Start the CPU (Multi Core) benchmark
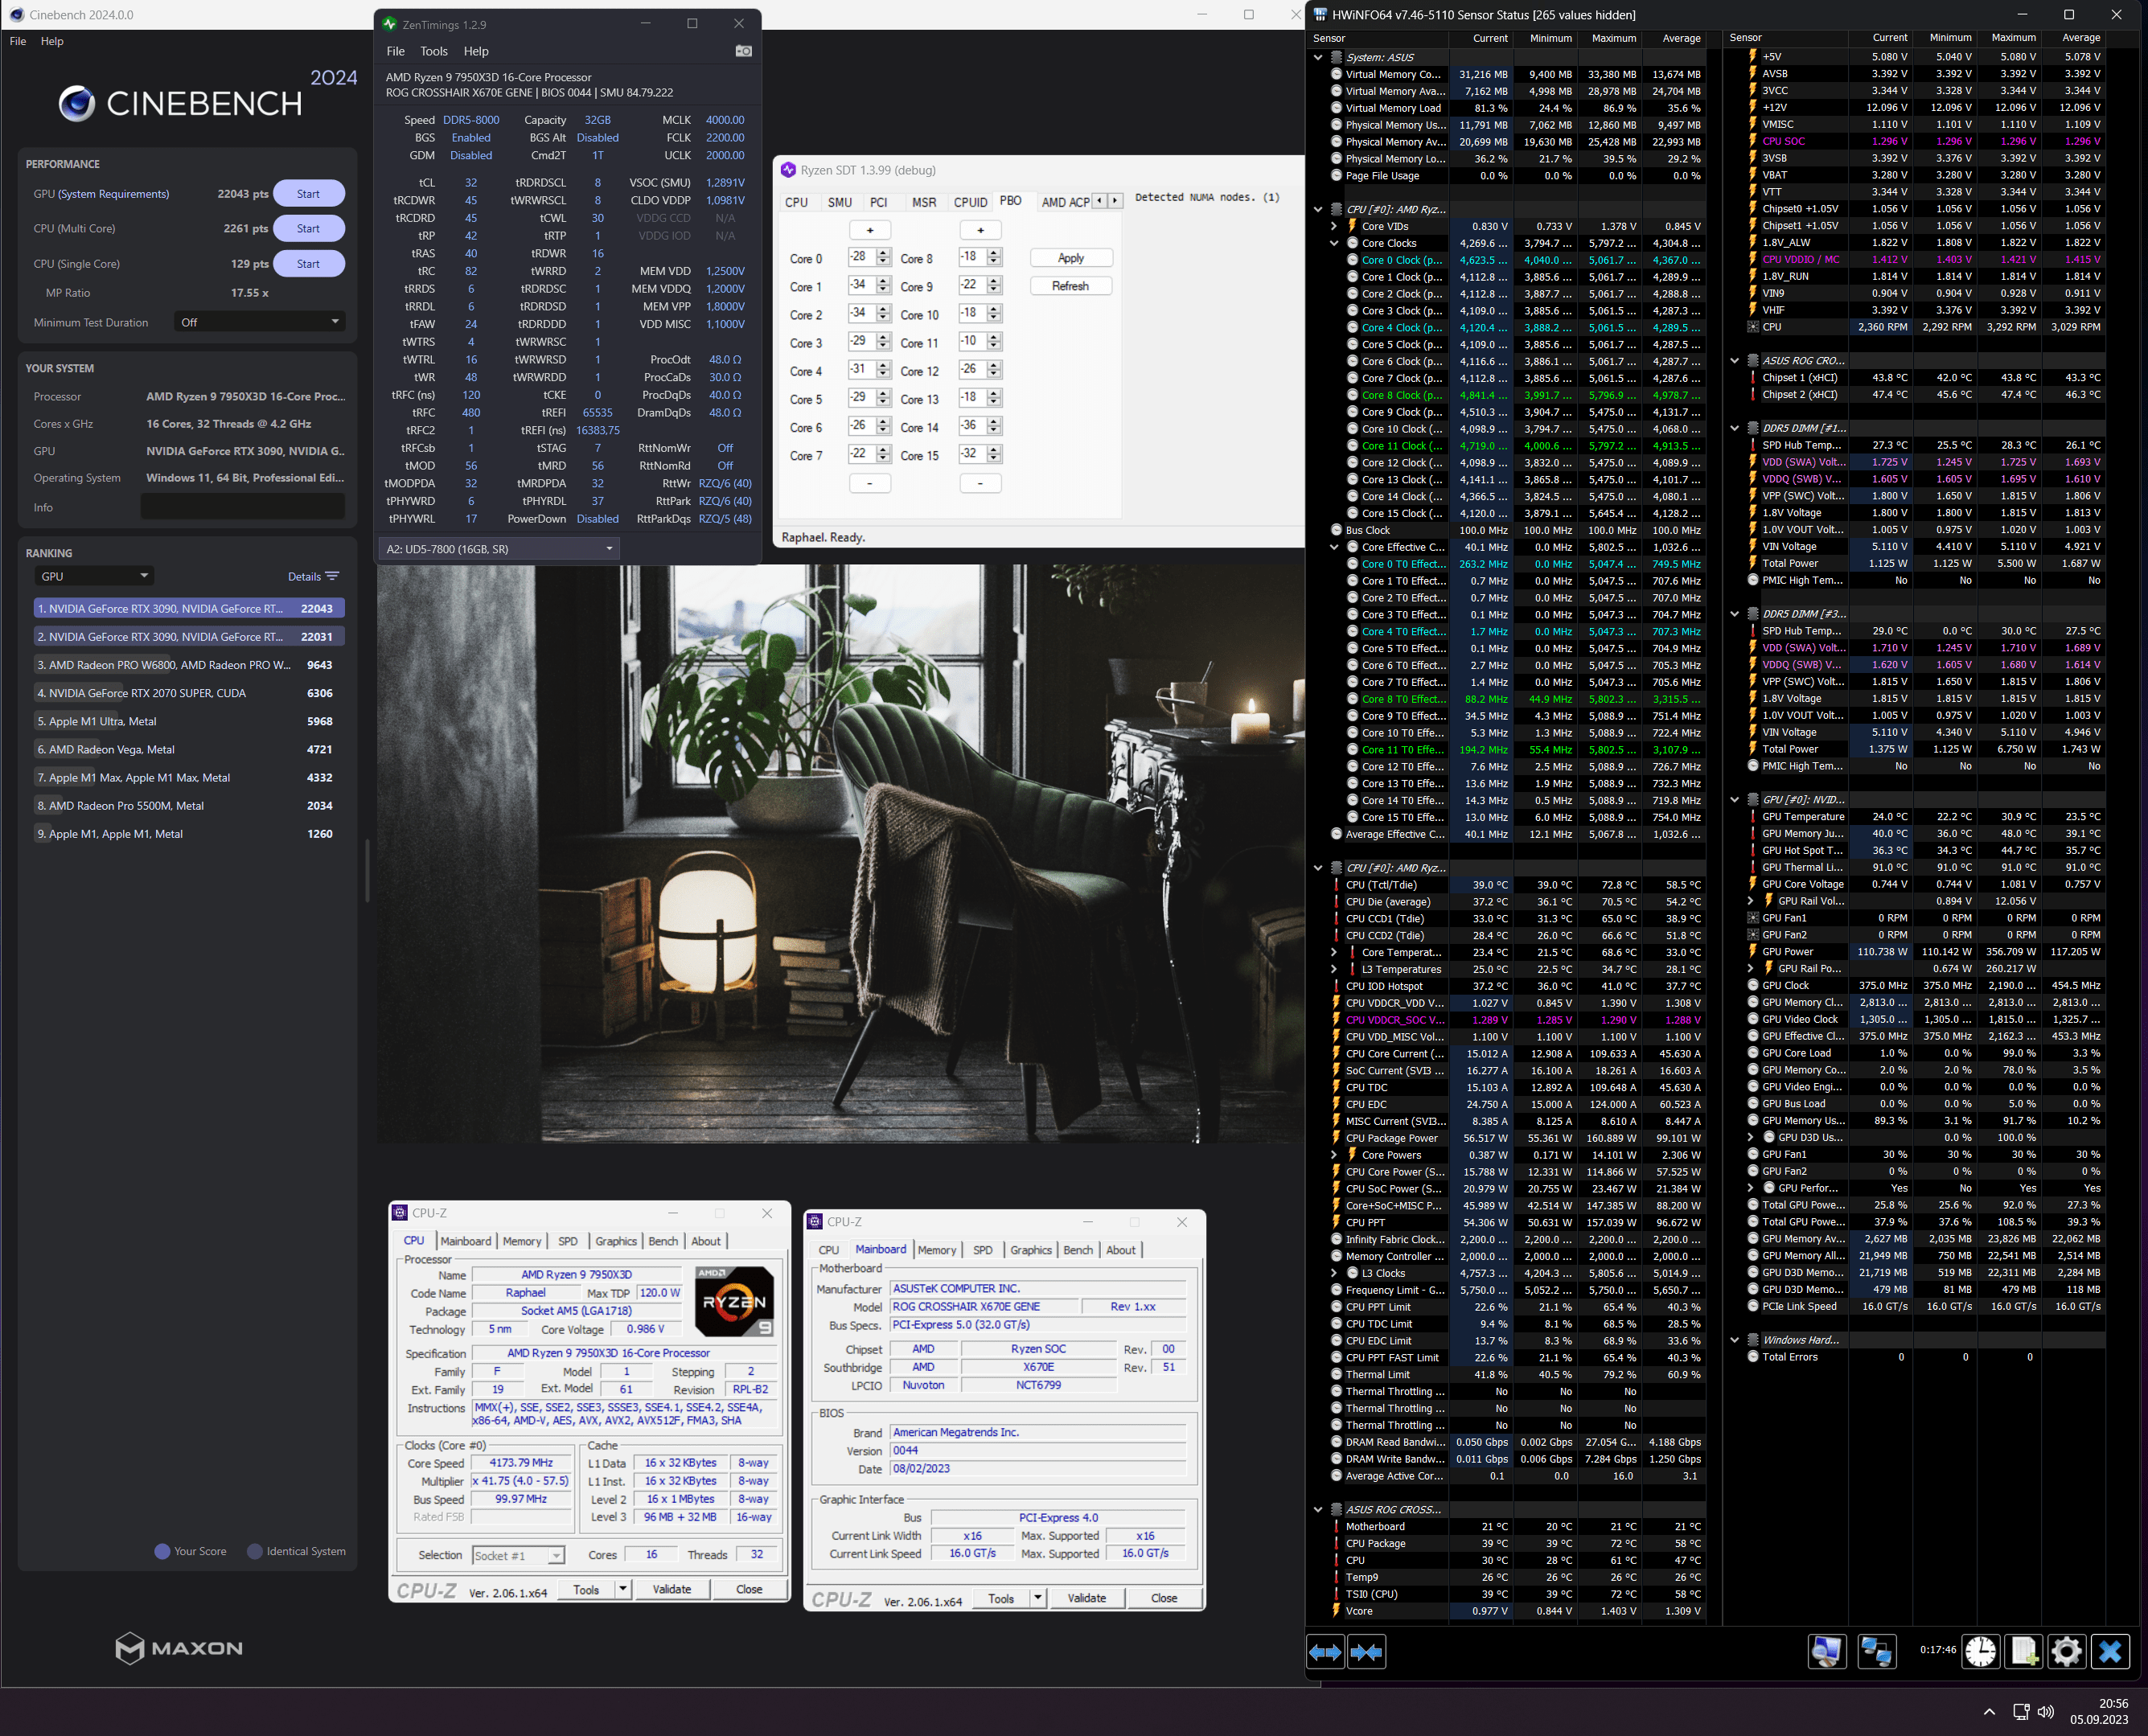Viewport: 2148px width, 1736px height. pyautogui.click(x=308, y=228)
